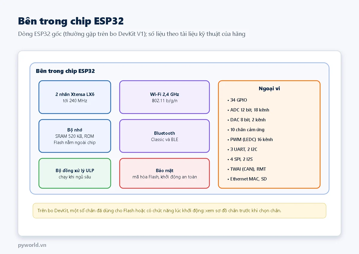Click the Ngoại vi panel heading
The width and height of the screenshot is (359, 254).
pos(269,88)
